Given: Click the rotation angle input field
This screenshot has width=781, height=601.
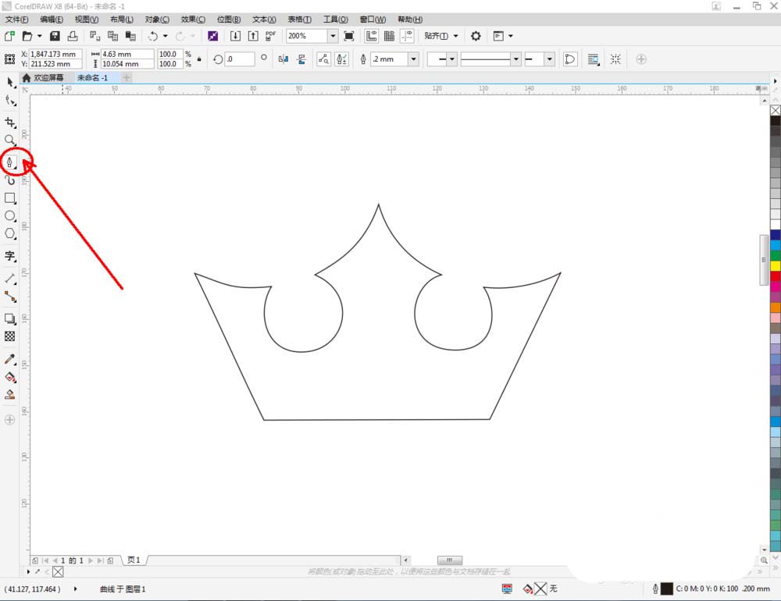Looking at the screenshot, I should [239, 59].
